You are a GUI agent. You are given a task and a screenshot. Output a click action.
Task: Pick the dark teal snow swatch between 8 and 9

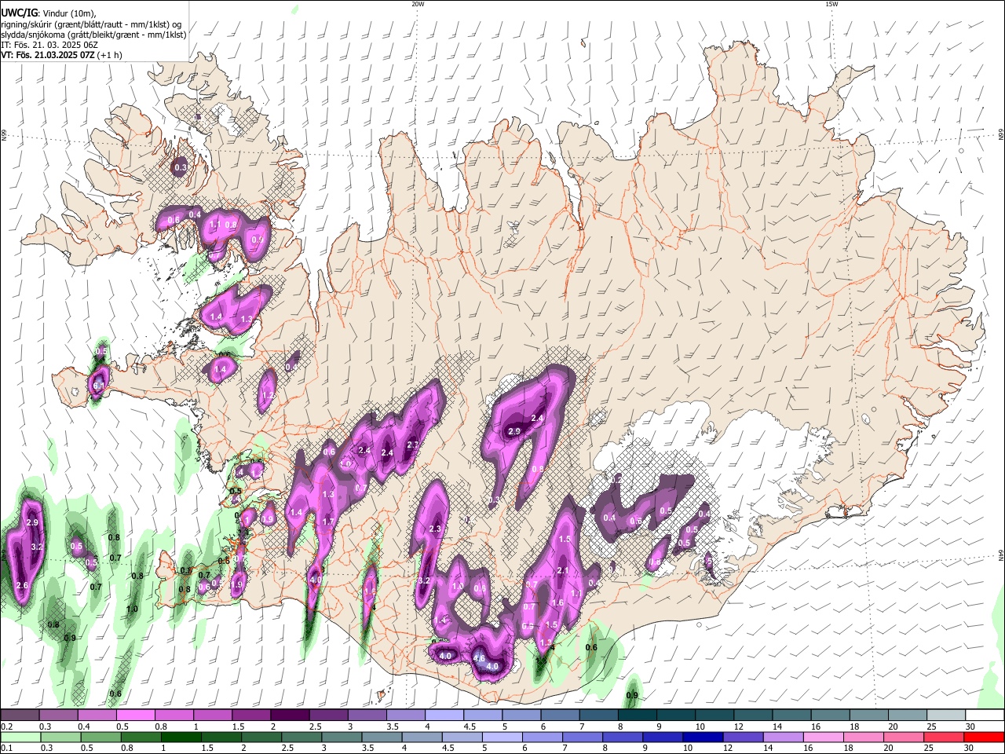point(637,716)
